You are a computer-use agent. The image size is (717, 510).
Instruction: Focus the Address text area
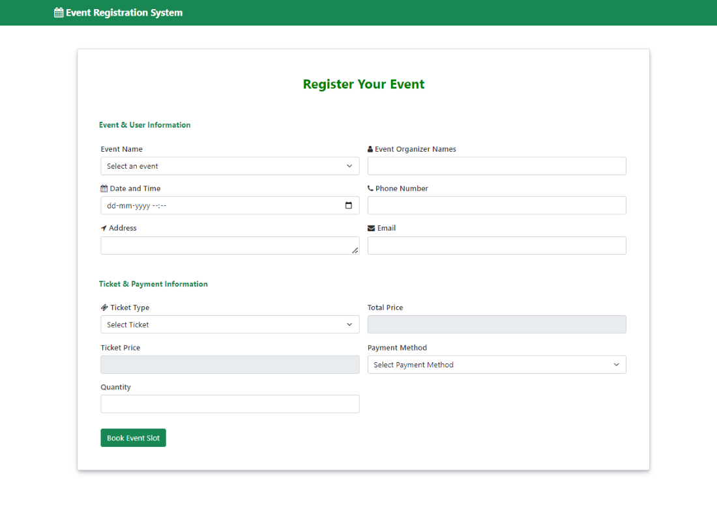(x=229, y=246)
